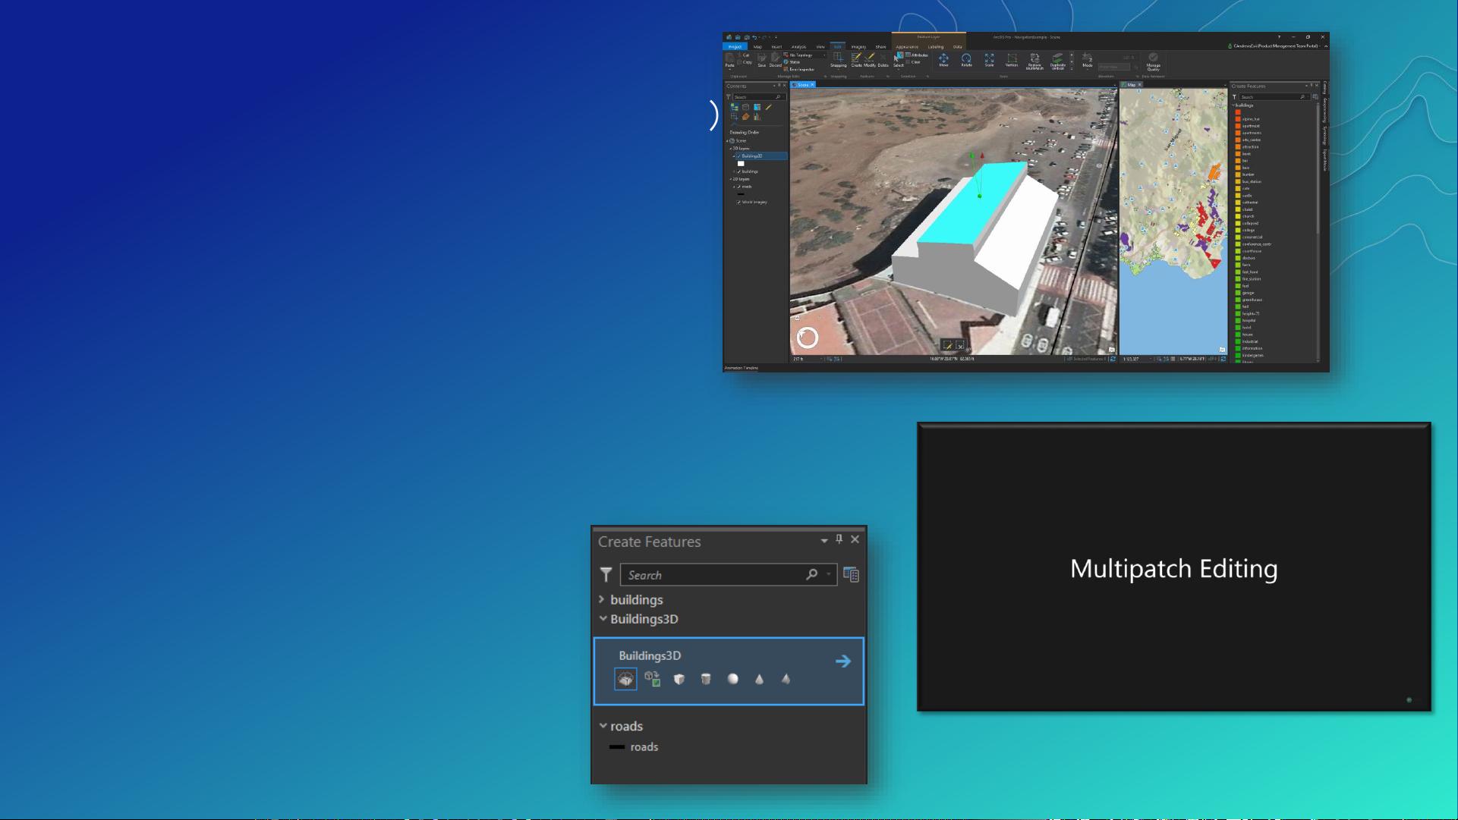Viewport: 1458px width, 820px height.
Task: Click the Create Features search field
Action: click(x=713, y=575)
